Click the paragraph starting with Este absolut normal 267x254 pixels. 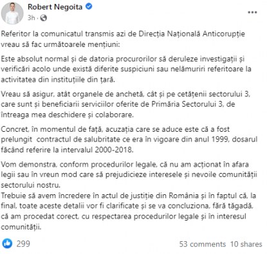126,69
